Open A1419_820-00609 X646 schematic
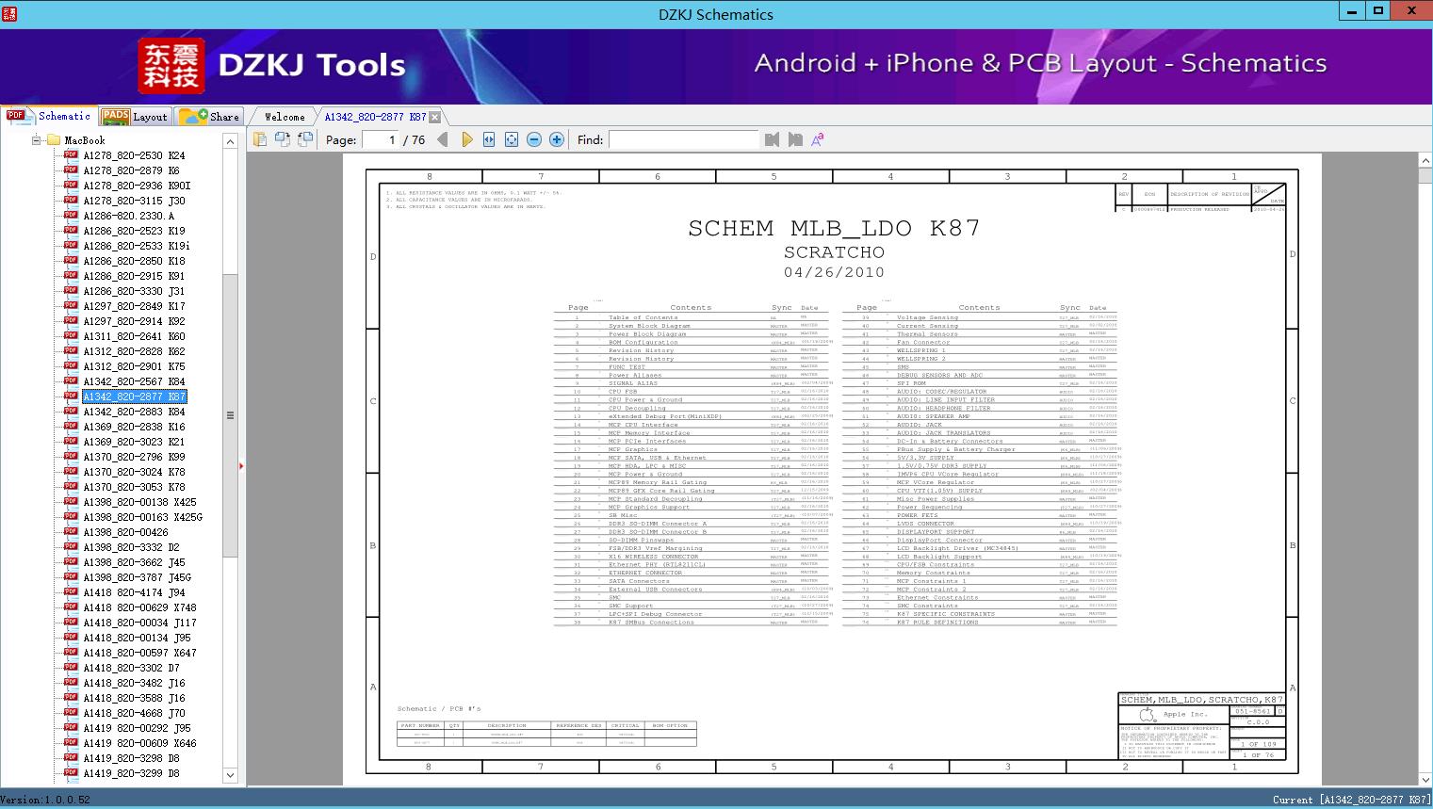Viewport: 1433px width, 809px height. 139,743
